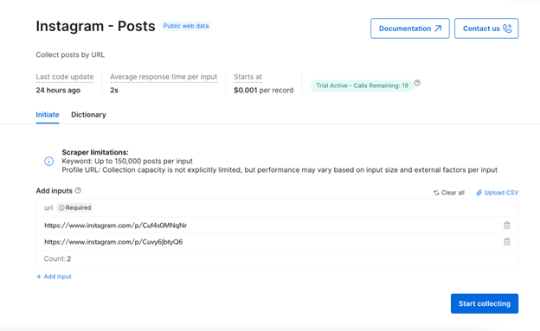Click the Required badge on url column
Viewport: 540px width, 331px height.
click(74, 207)
